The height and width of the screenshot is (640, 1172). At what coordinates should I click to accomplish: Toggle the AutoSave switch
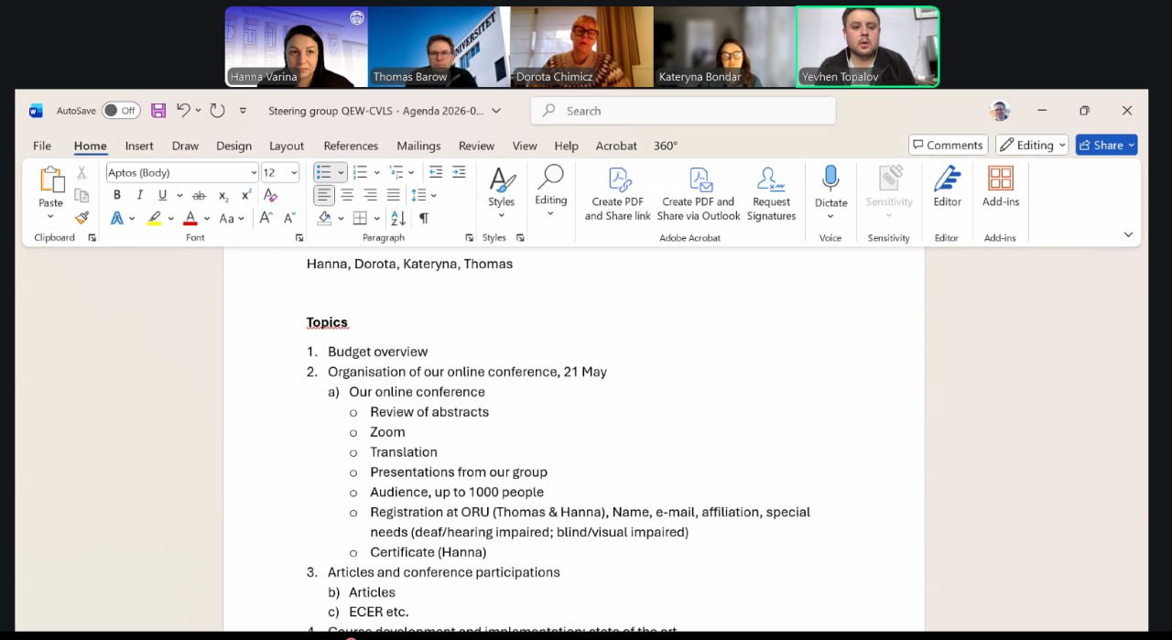coord(121,111)
